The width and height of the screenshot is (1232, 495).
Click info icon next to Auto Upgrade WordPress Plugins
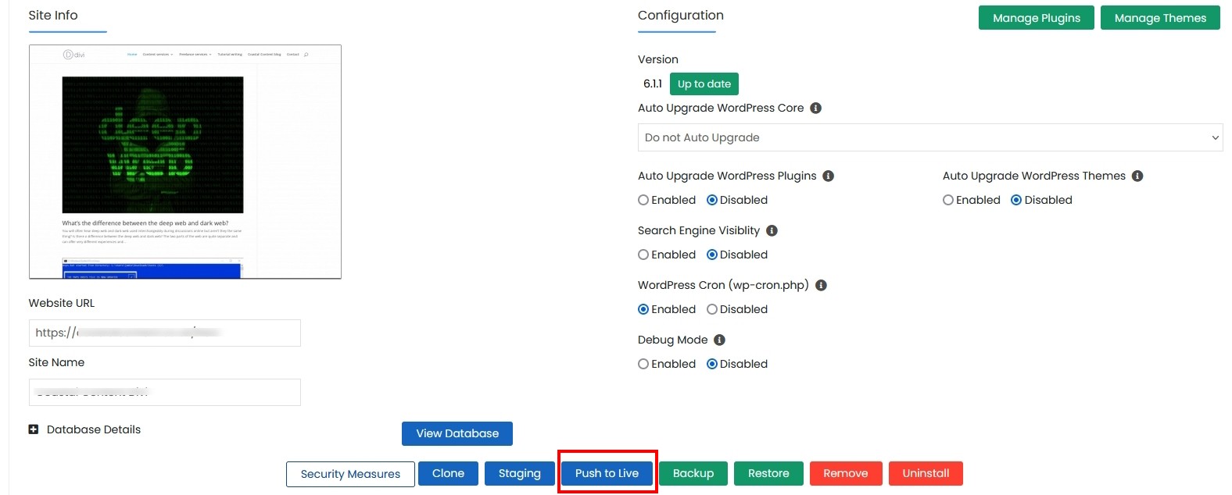click(x=829, y=176)
